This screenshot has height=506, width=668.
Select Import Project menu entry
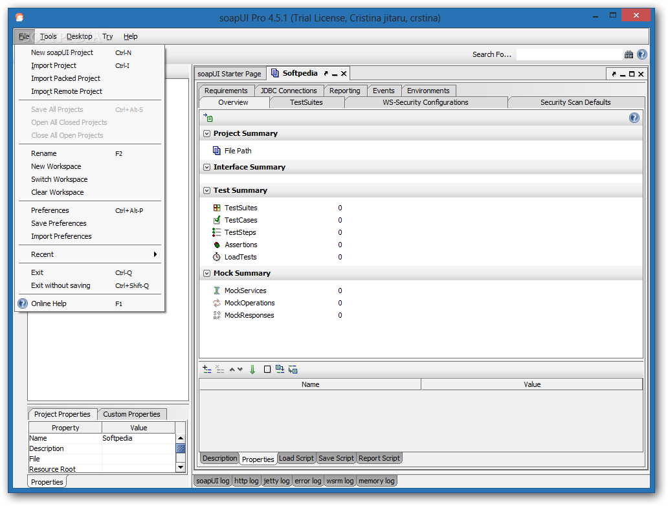point(90,65)
